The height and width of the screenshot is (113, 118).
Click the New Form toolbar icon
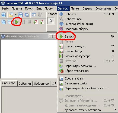coord(34,15)
